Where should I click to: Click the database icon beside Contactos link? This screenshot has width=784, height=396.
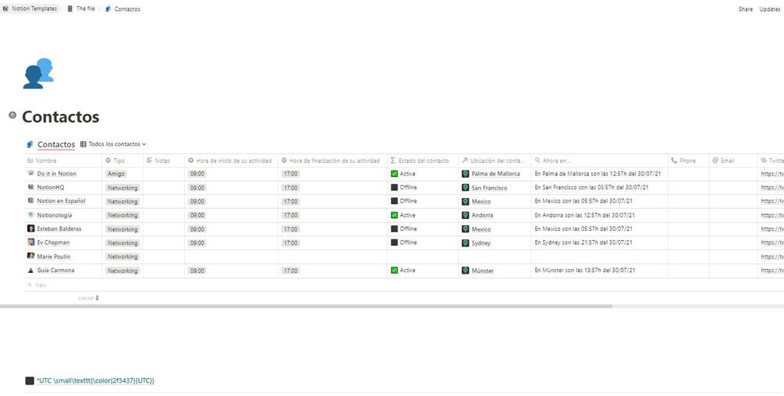[30, 144]
